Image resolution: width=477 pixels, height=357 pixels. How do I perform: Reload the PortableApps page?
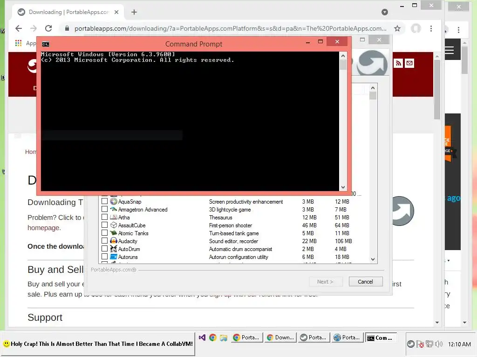pyautogui.click(x=48, y=28)
